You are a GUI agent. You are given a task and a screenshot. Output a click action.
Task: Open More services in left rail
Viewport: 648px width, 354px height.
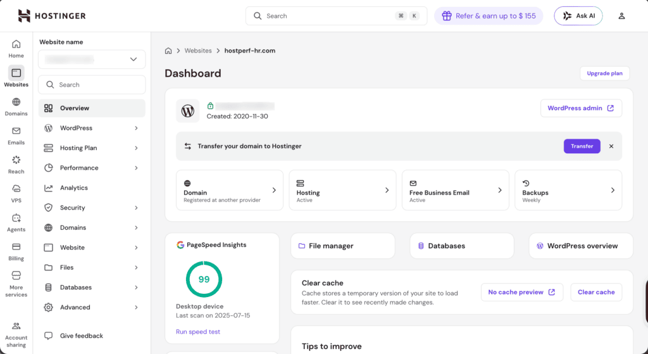pos(16,284)
